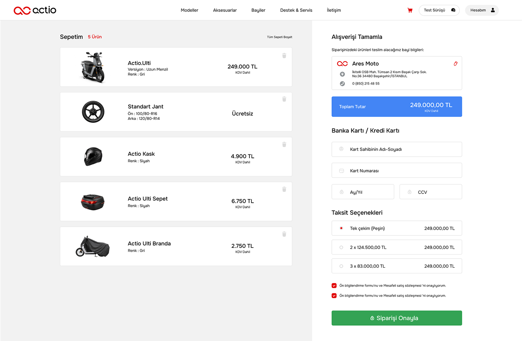This screenshot has width=522, height=341.
Task: Focus the Kart Numarası field
Action: (397, 170)
